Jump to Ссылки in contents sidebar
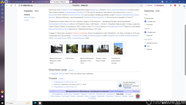 pyautogui.click(x=26, y=20)
